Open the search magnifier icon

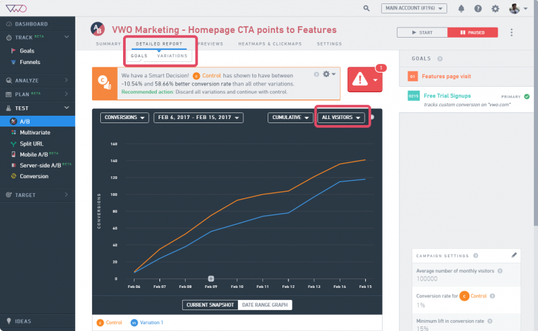[367, 8]
